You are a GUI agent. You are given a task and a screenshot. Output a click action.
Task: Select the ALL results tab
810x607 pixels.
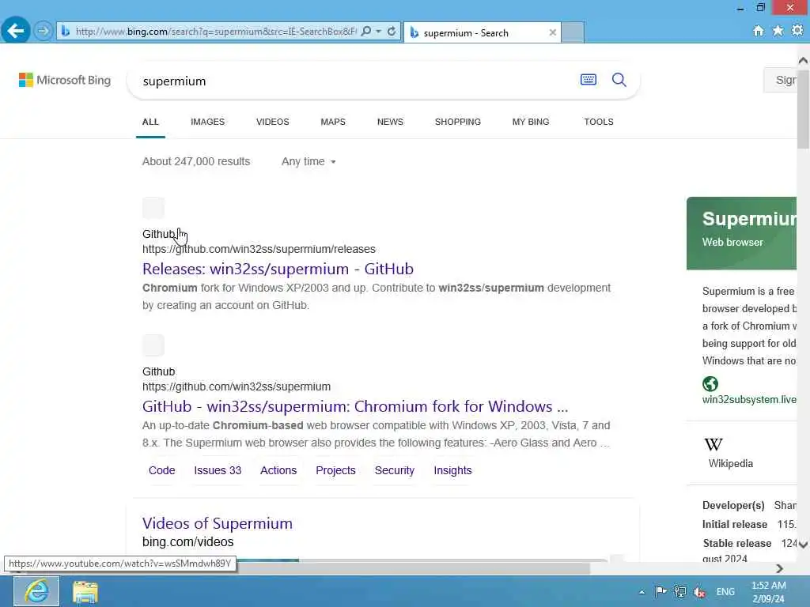tap(150, 122)
